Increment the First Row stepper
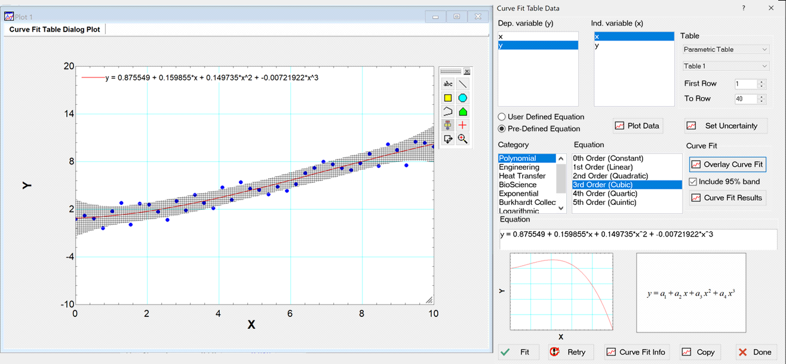 coord(762,82)
